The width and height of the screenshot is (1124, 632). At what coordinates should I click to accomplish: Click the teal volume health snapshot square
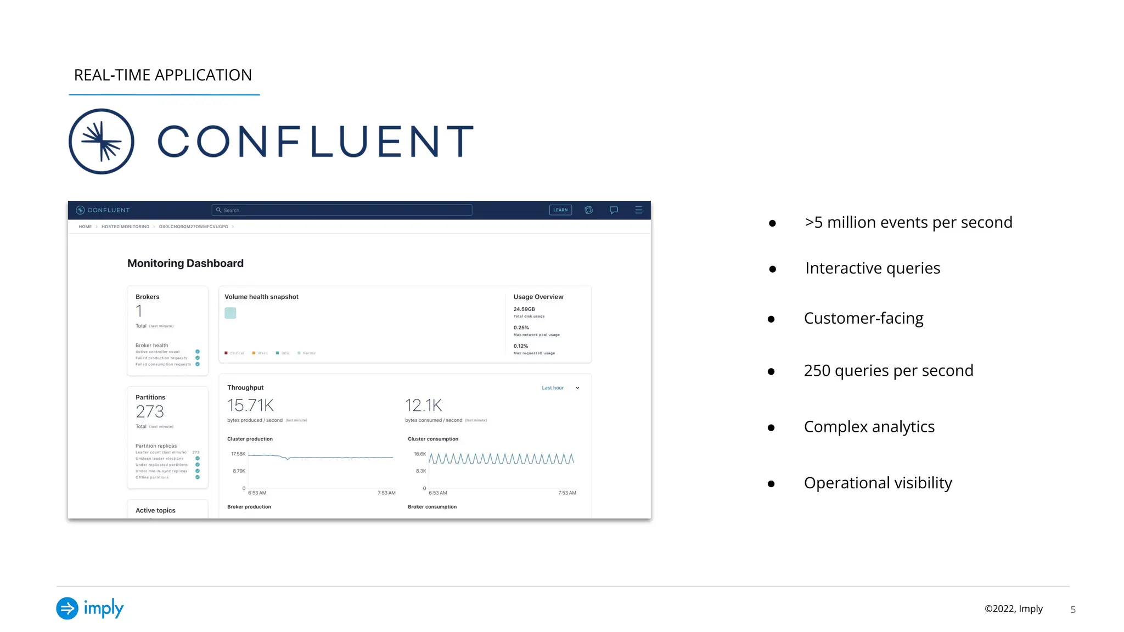pos(231,313)
